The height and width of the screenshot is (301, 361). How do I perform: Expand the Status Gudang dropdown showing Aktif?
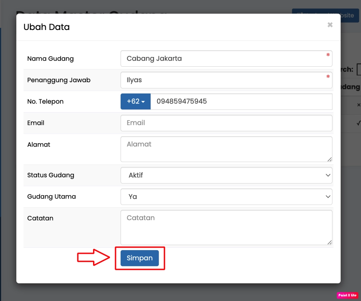pyautogui.click(x=226, y=175)
